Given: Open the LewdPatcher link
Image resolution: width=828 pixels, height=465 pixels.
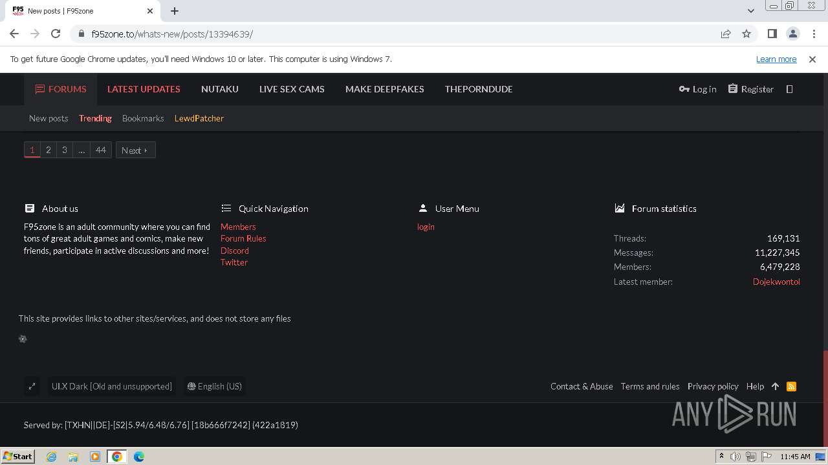Looking at the screenshot, I should [x=199, y=118].
